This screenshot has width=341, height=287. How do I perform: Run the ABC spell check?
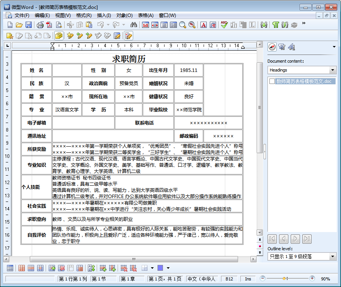coord(224,25)
